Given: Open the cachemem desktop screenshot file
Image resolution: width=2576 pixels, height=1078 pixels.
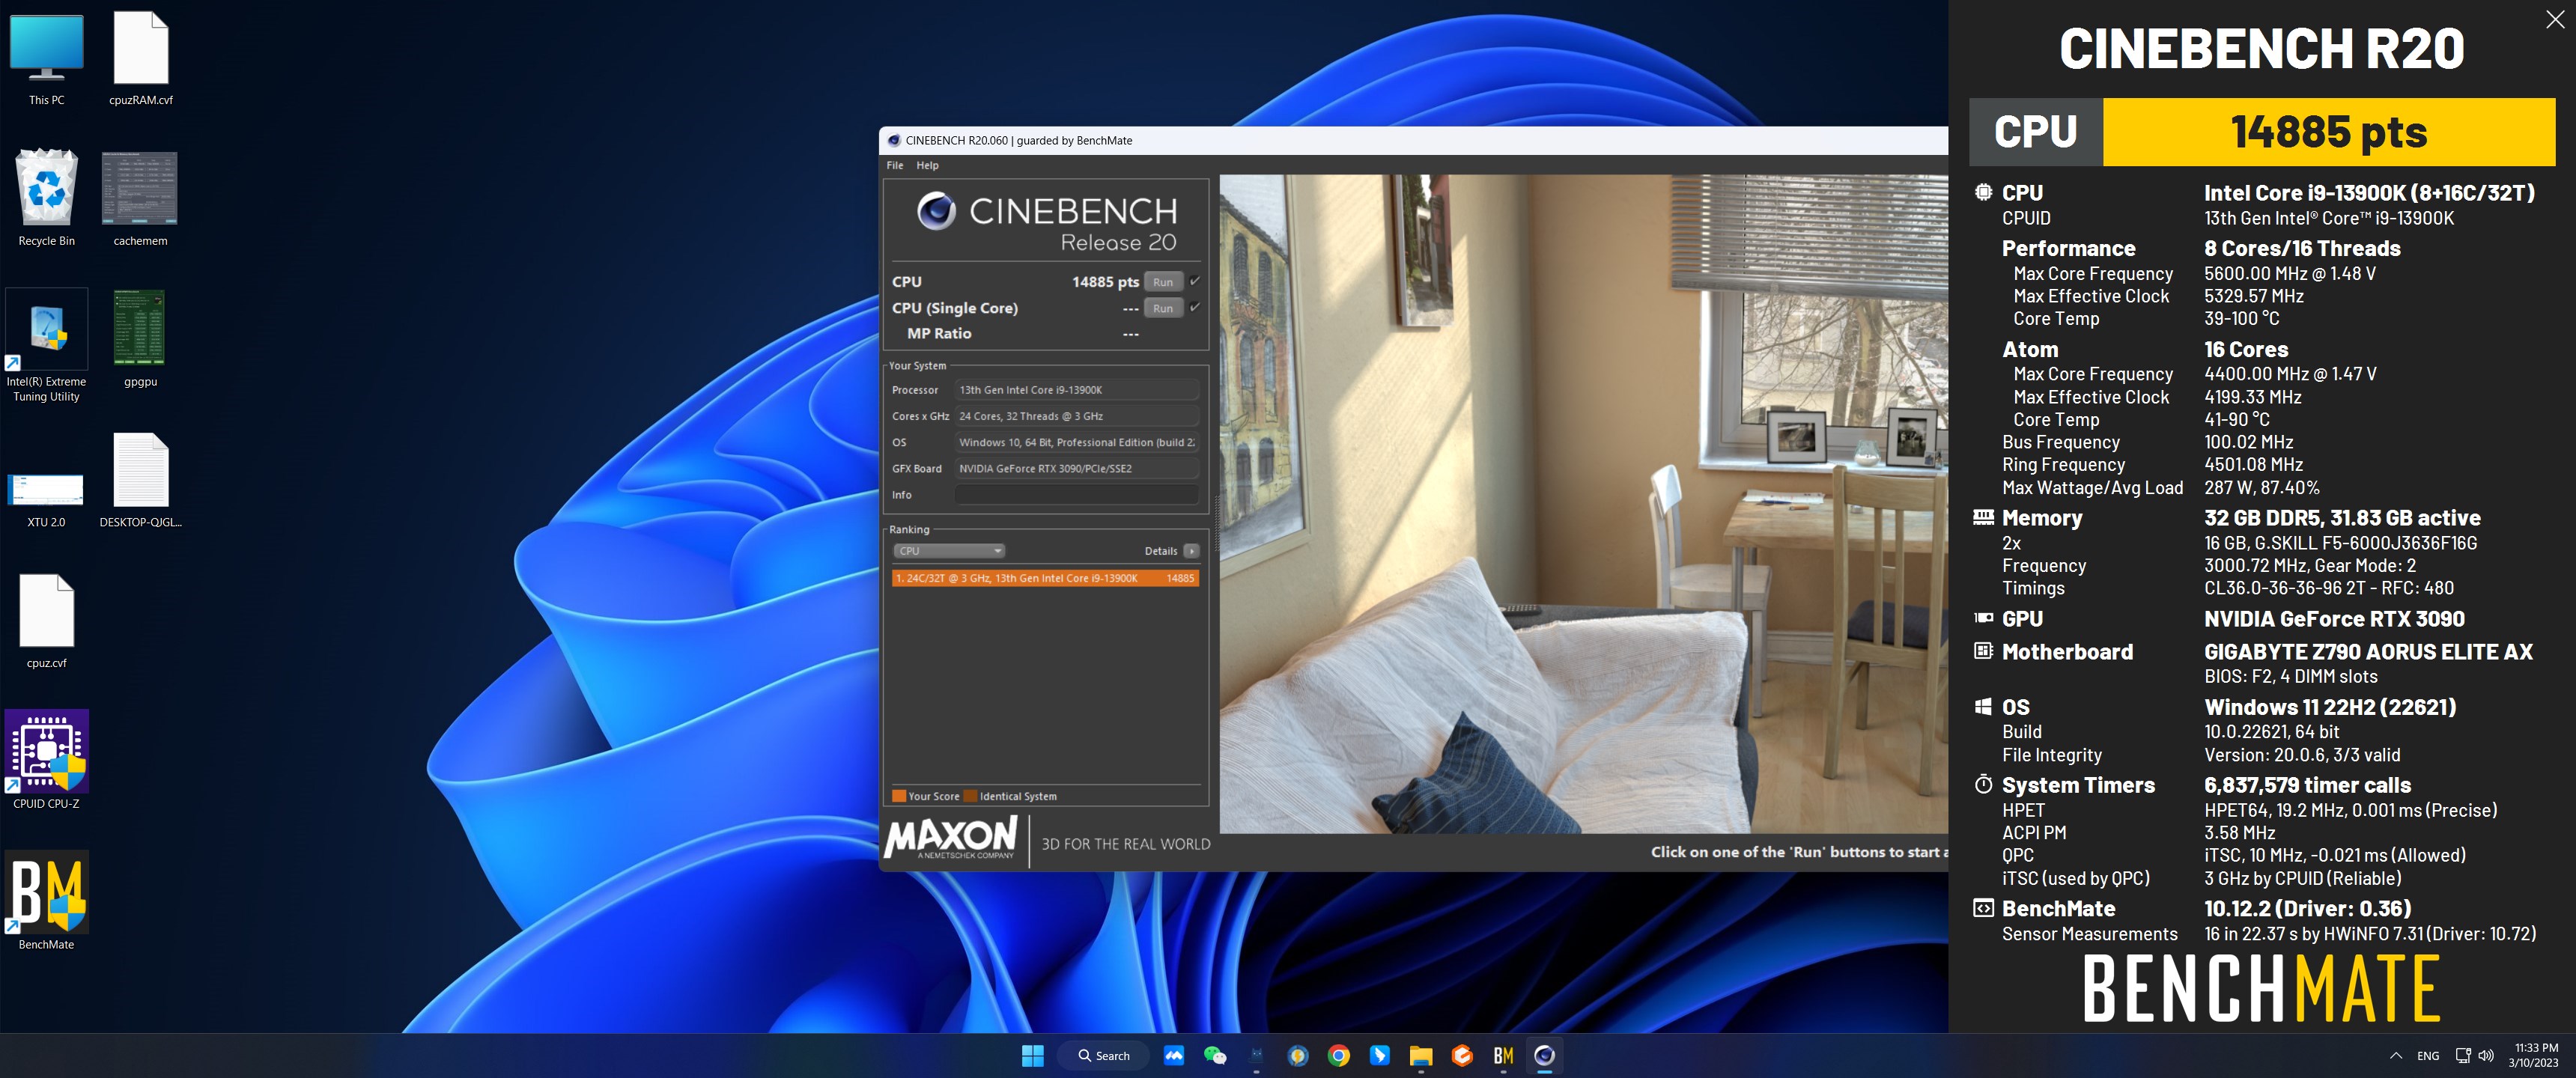Looking at the screenshot, I should [140, 198].
